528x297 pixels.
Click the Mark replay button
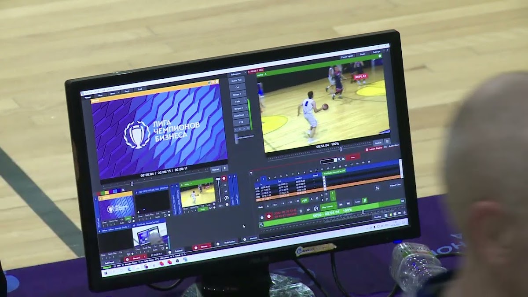click(260, 207)
